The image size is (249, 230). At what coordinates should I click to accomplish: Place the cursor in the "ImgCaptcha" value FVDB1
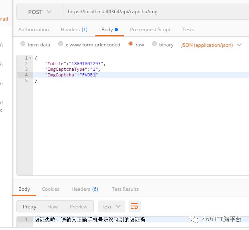click(x=89, y=75)
